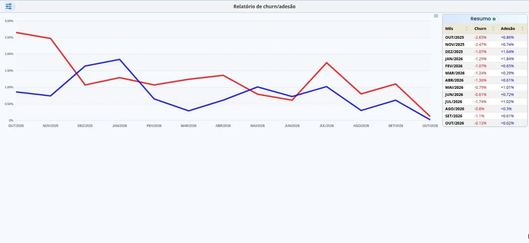
Task: Open the chart hamburger menu
Action: [x=436, y=16]
